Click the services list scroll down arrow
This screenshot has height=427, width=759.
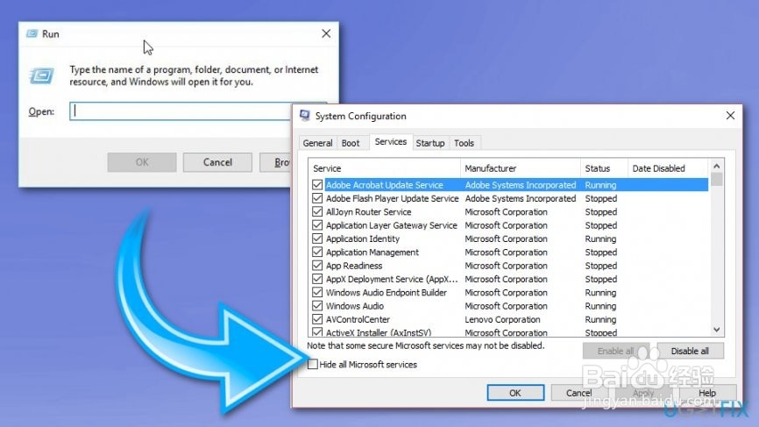[716, 330]
